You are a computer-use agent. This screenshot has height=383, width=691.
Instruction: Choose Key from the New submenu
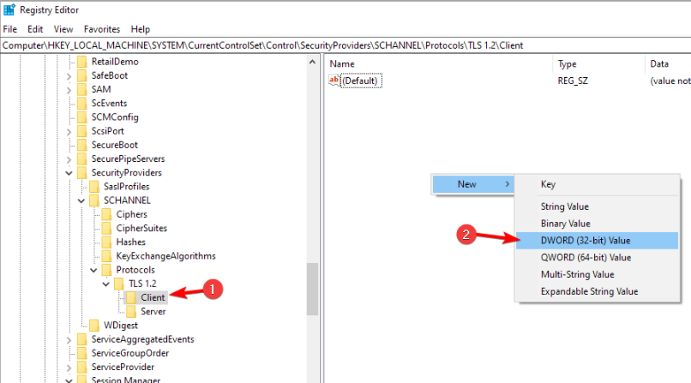click(x=598, y=184)
